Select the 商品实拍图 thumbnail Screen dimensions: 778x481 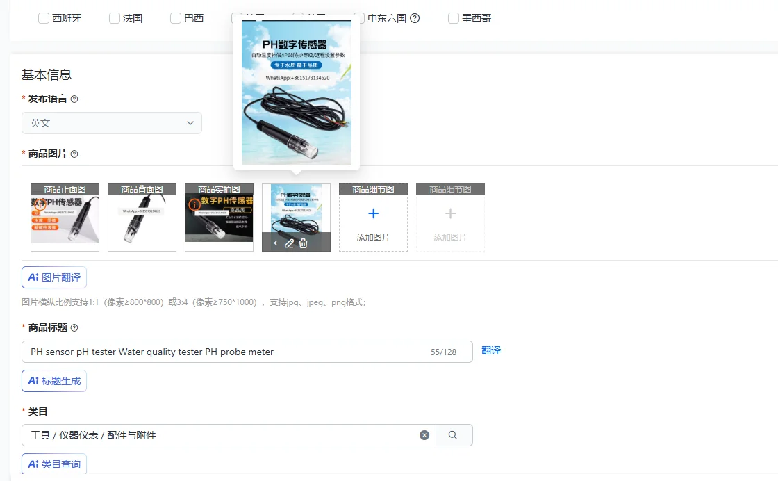[x=219, y=216]
